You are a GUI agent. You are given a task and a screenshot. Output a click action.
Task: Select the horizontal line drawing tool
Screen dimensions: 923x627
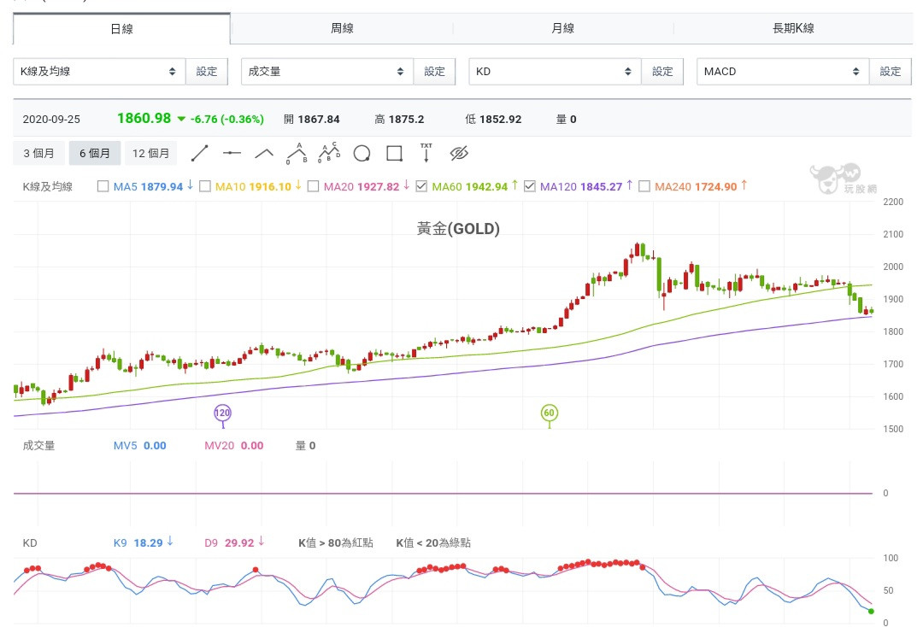(x=232, y=154)
